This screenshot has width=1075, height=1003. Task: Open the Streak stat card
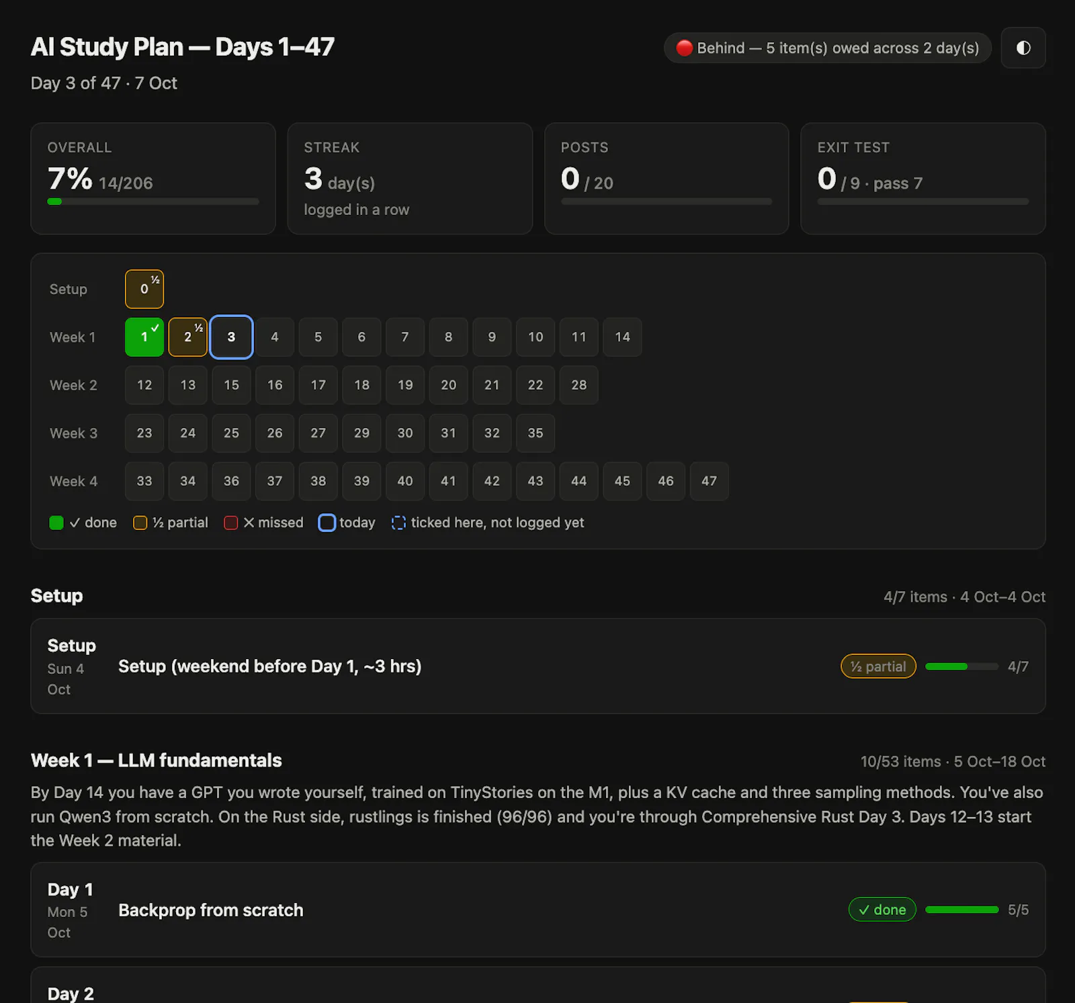[x=410, y=179]
